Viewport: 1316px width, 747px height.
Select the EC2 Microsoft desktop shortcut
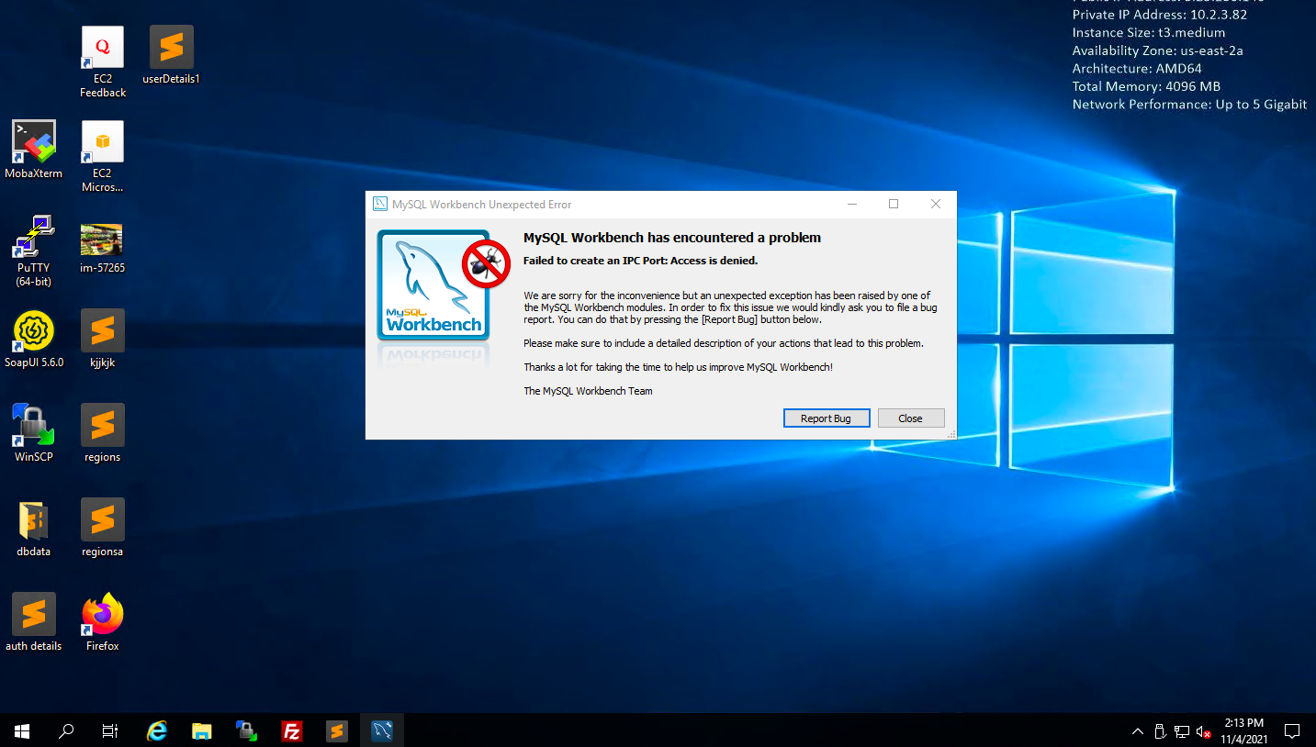point(102,156)
